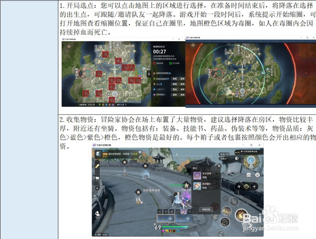The height and width of the screenshot is (239, 316).
Task: Click the green health bar beside 69
Action: coord(176,227)
